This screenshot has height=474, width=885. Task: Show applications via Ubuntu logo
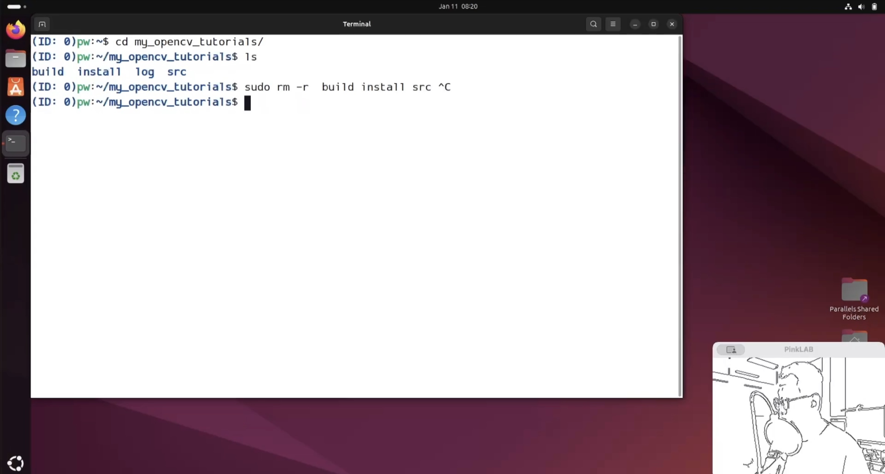tap(16, 463)
